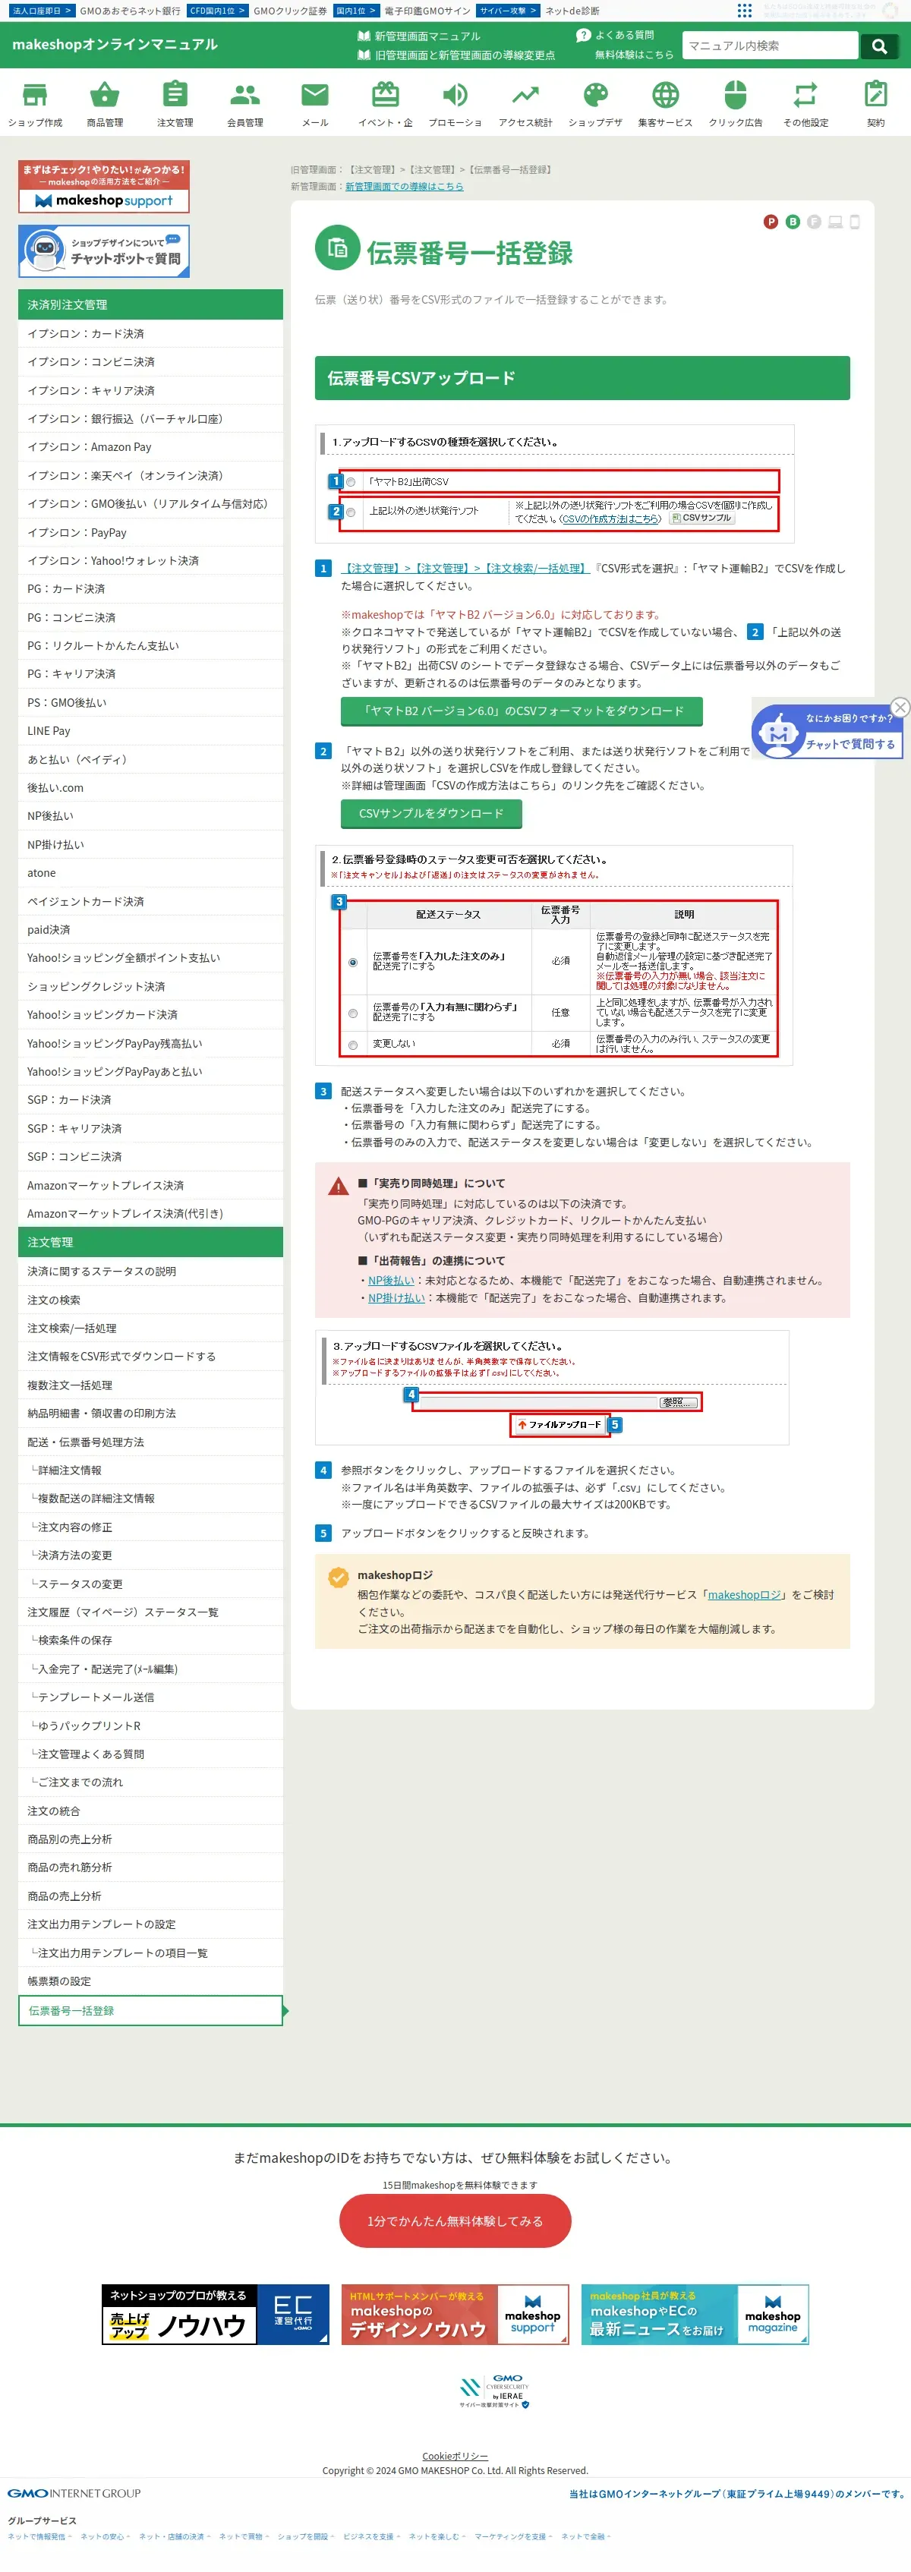
Task: Open the プロモーション speaker icon
Action: tap(455, 95)
